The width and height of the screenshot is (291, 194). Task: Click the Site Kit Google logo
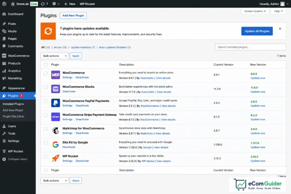pos(55,145)
